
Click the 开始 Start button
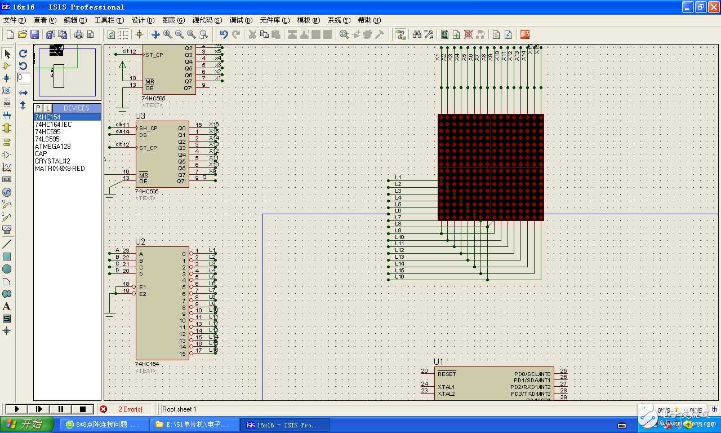27,425
